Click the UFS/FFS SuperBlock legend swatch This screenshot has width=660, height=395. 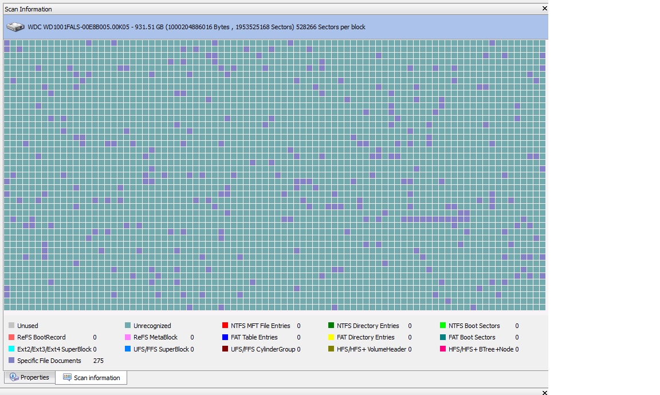click(128, 349)
